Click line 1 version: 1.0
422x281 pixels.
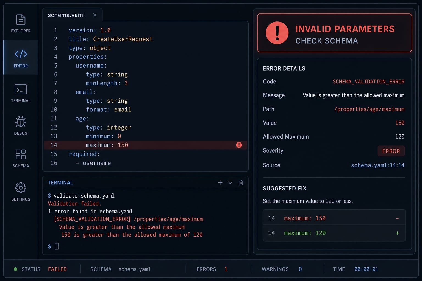coord(90,30)
